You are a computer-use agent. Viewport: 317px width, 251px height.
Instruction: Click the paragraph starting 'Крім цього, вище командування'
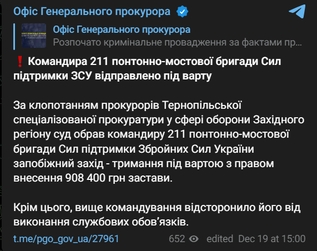click(157, 215)
